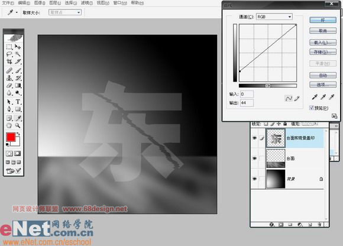Viewport: 343px width, 246px height.
Task: Select the Rectangular Marquee tool
Action: pyautogui.click(x=9, y=47)
